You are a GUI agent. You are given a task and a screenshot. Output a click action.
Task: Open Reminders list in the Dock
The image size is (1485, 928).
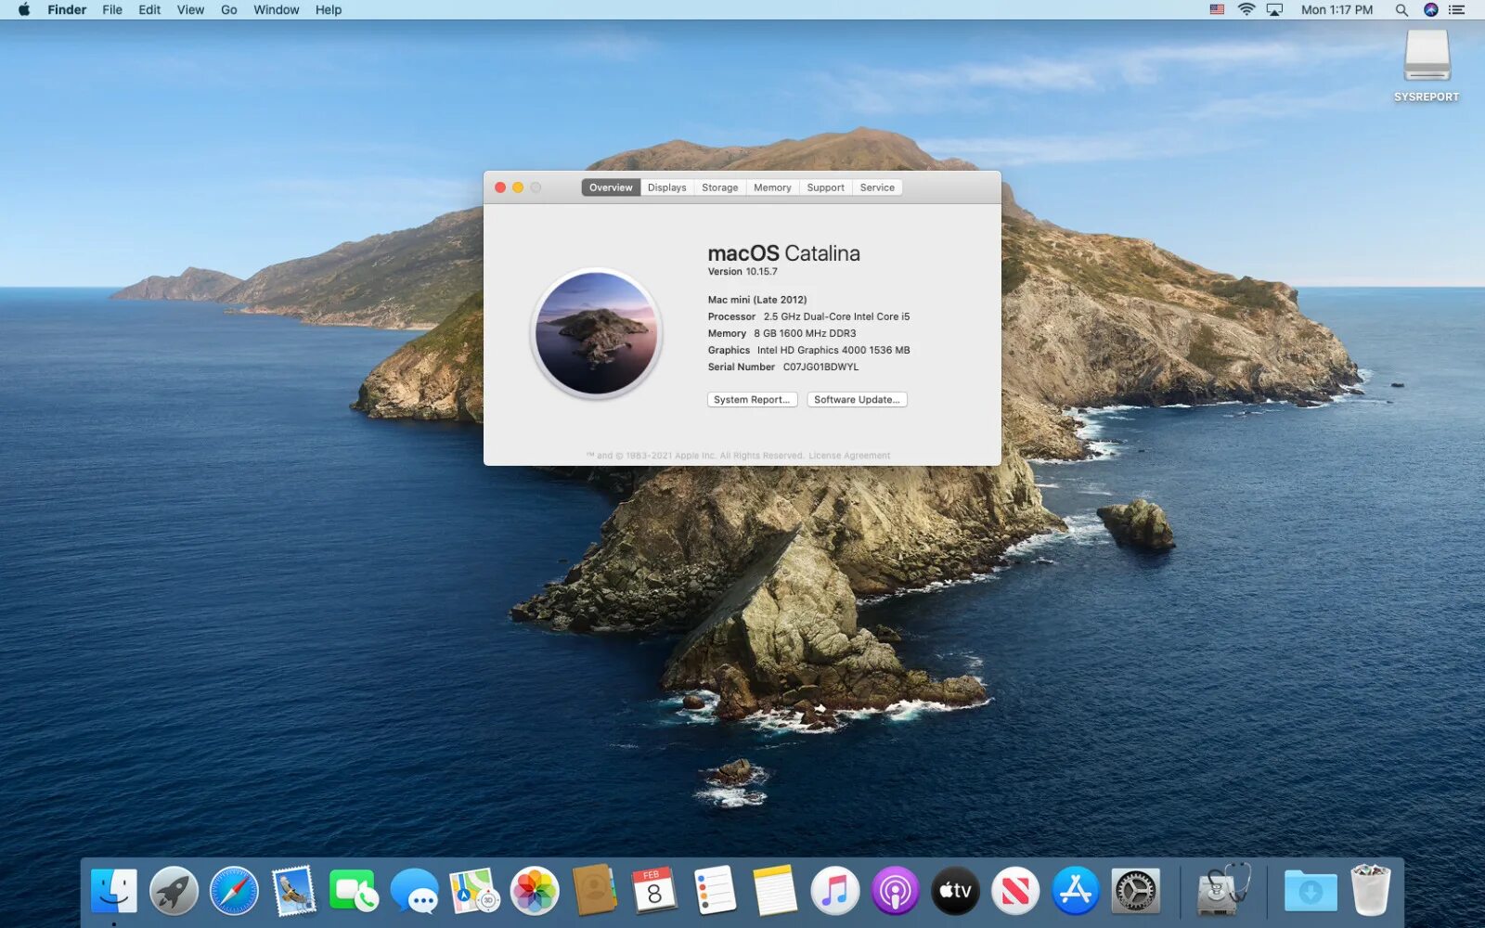click(x=715, y=891)
